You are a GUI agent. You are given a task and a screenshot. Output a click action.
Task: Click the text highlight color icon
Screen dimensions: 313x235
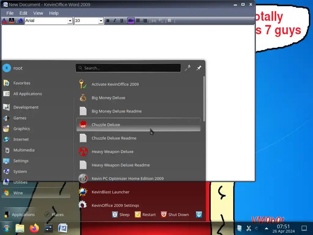[12, 21]
